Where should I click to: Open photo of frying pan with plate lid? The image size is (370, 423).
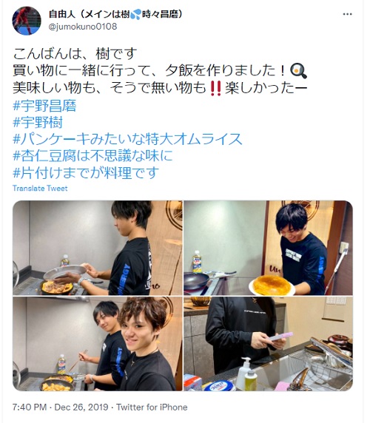click(x=98, y=248)
